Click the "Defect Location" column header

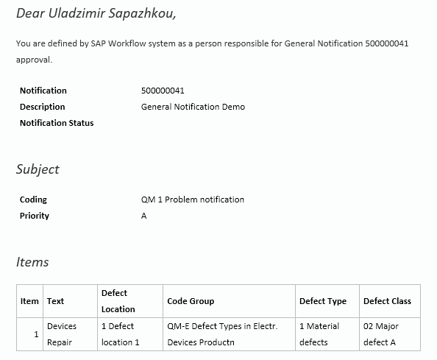point(118,301)
